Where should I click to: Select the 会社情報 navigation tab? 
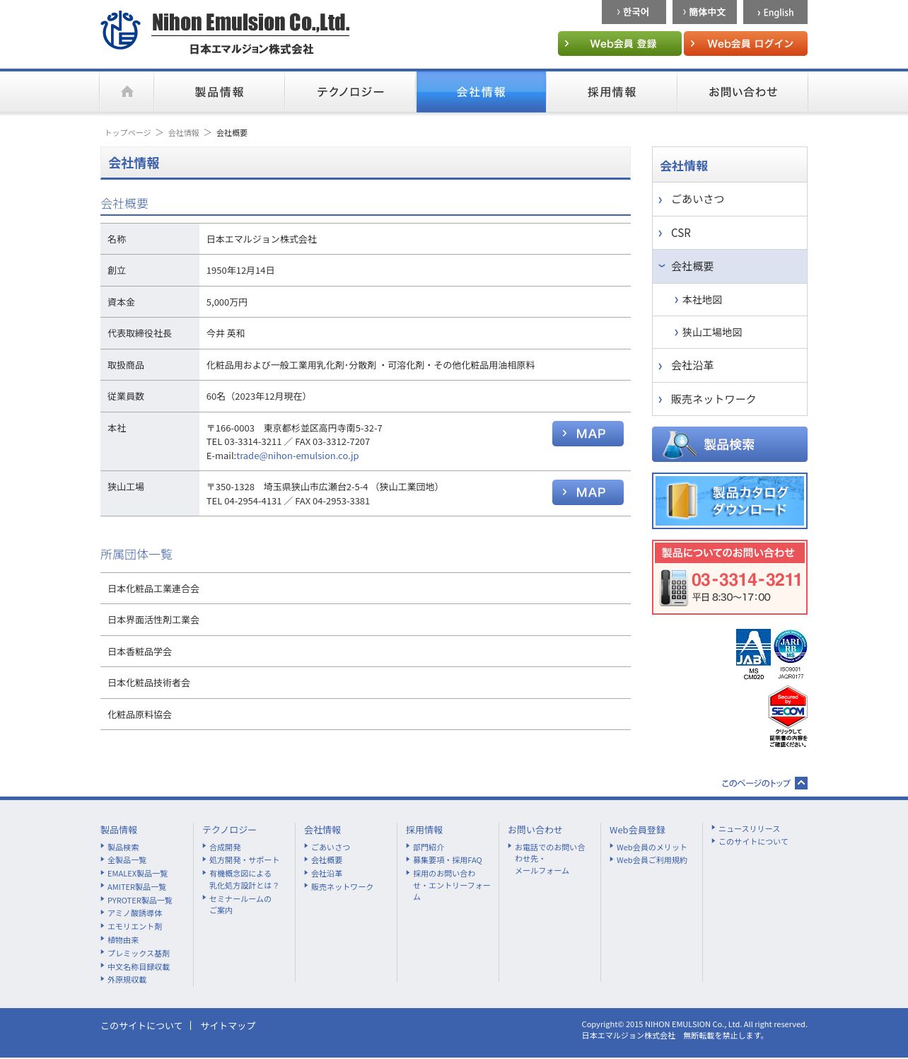[481, 92]
